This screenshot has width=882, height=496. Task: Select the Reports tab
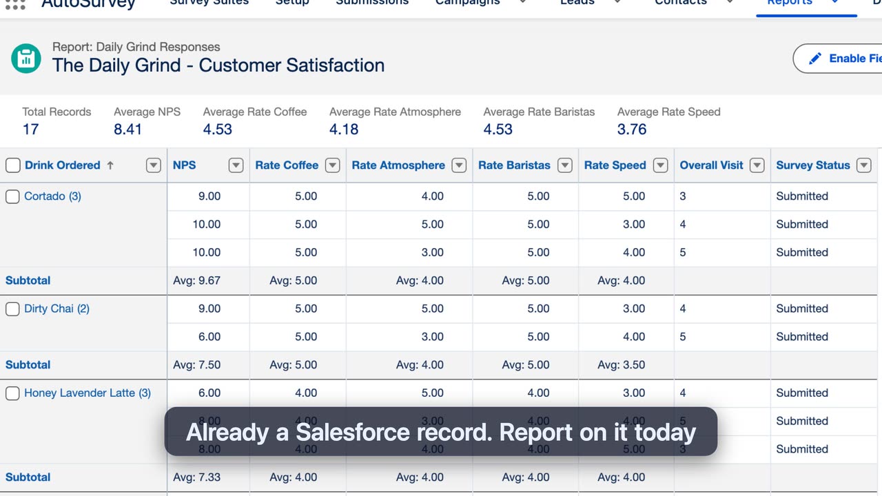(790, 3)
